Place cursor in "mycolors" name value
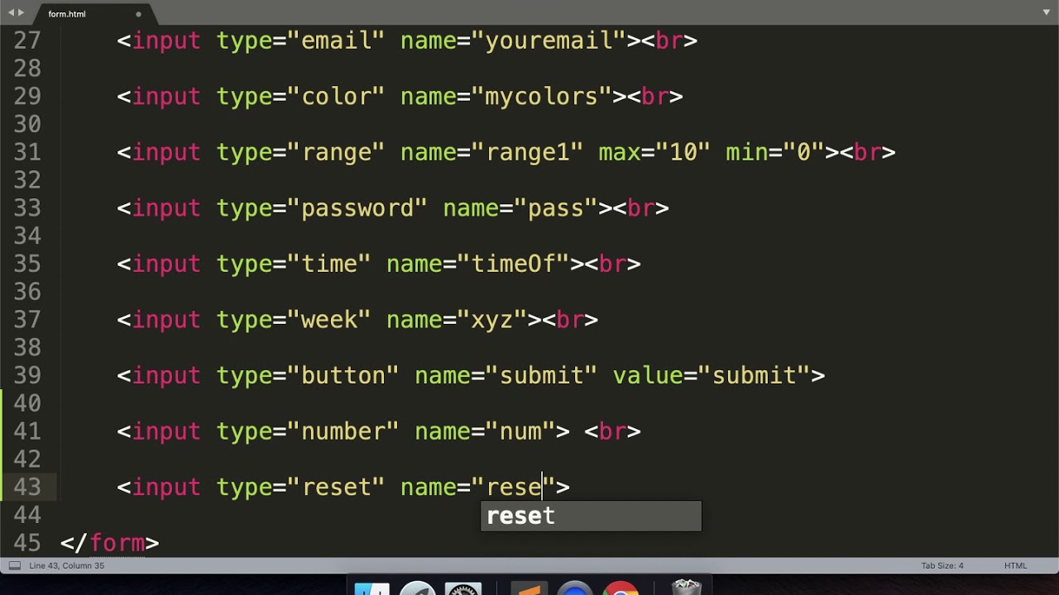This screenshot has width=1059, height=595. pos(542,97)
